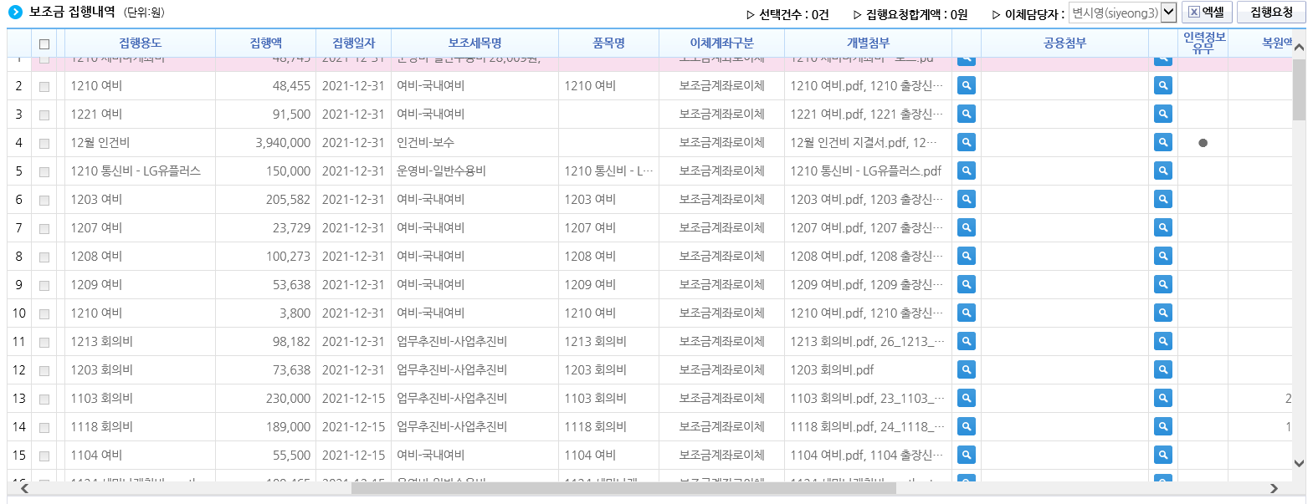Sort by 집행일자 column header
The width and height of the screenshot is (1313, 504).
click(353, 43)
